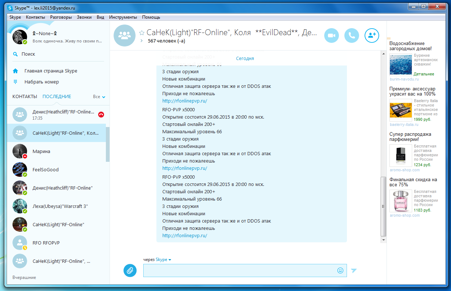Click own profile avatar ~None~
451x291 pixels.
(20, 37)
